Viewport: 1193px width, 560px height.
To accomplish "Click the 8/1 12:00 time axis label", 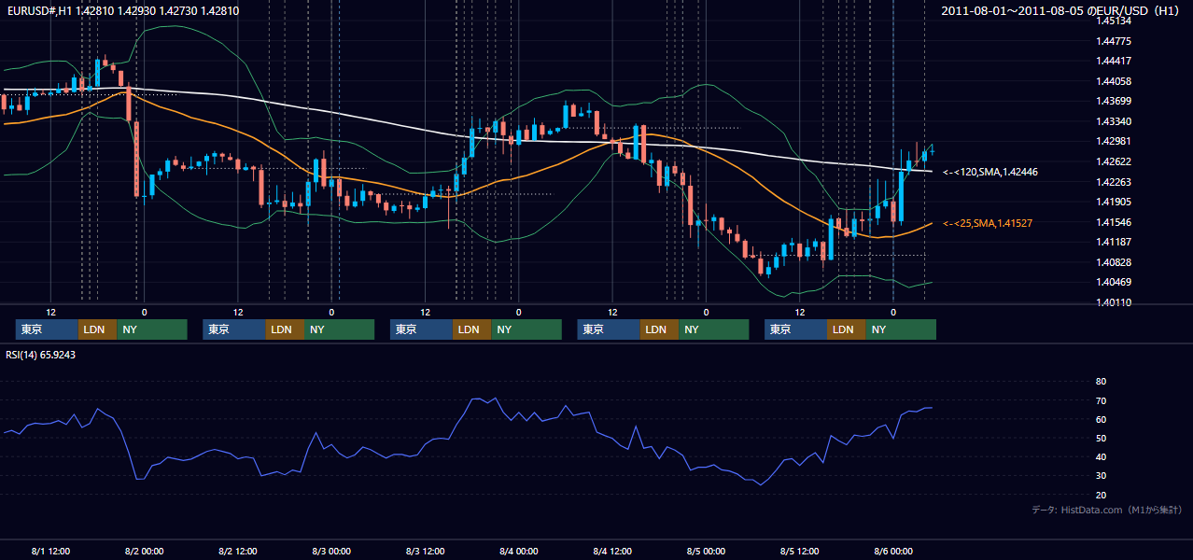I will tap(50, 552).
